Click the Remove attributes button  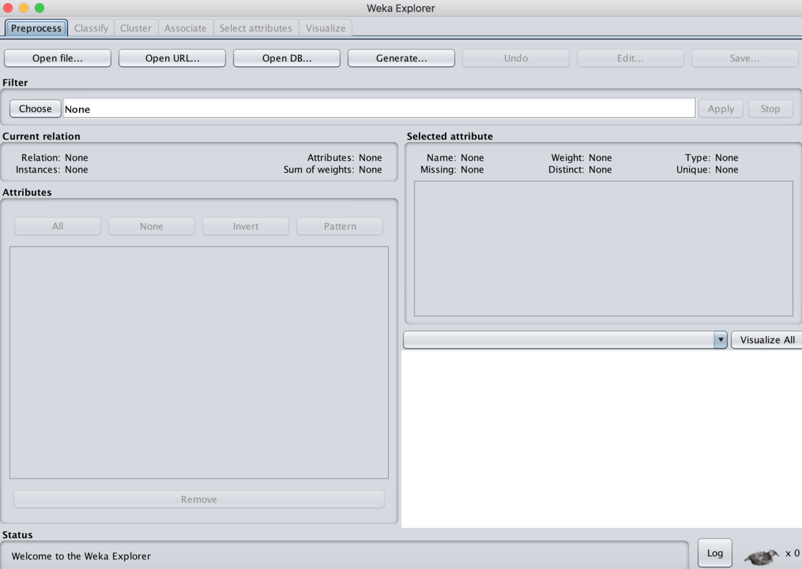point(199,499)
